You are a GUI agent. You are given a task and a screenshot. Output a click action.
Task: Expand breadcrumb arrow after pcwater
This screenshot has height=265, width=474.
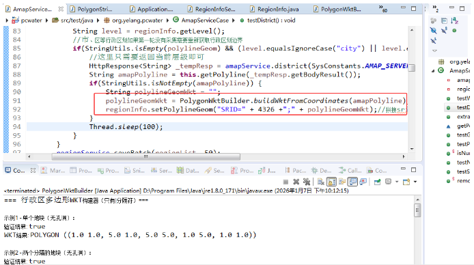pos(47,20)
